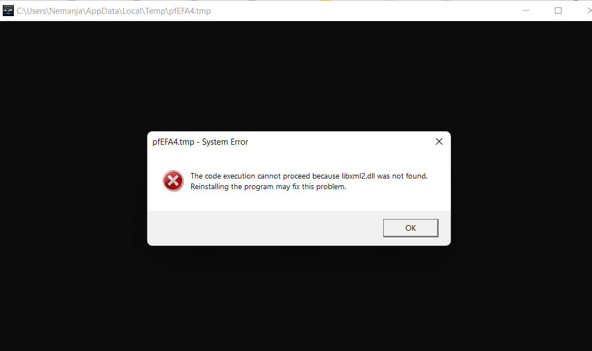Click the 'Temp' folder segment in title path
The width and height of the screenshot is (592, 351).
[x=155, y=11]
